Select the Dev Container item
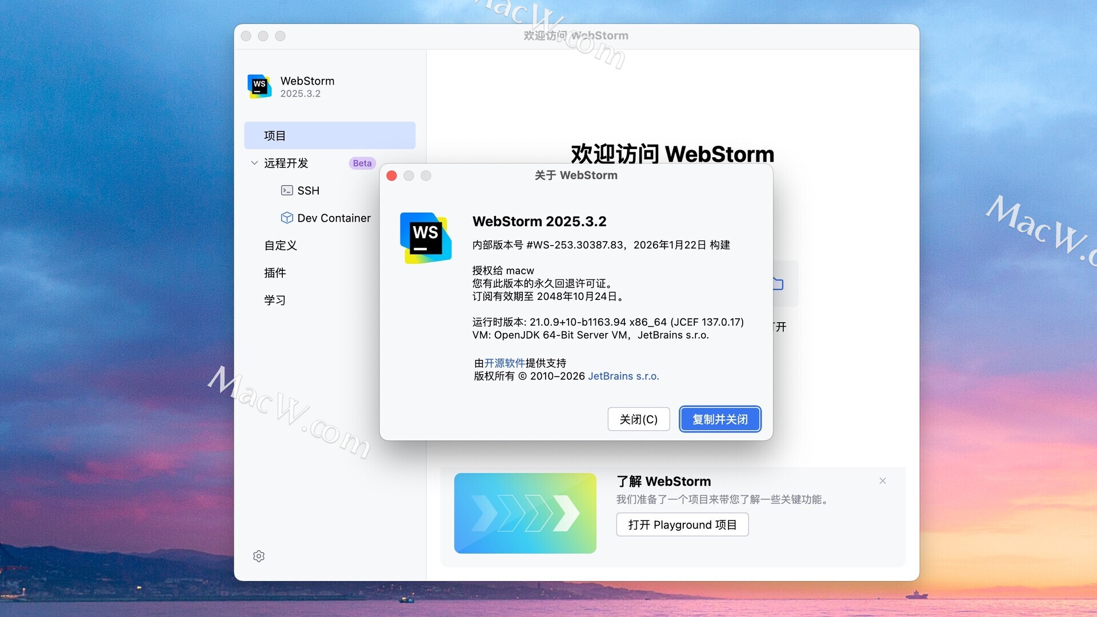Image resolution: width=1097 pixels, height=617 pixels. click(334, 218)
